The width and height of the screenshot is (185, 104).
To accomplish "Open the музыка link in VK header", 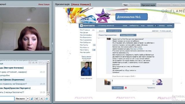I will click(150, 26).
